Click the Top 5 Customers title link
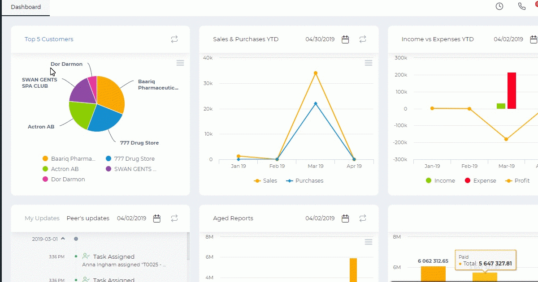 click(x=49, y=39)
